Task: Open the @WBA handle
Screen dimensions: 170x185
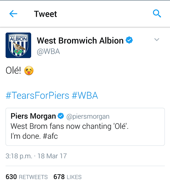Action: point(48,51)
